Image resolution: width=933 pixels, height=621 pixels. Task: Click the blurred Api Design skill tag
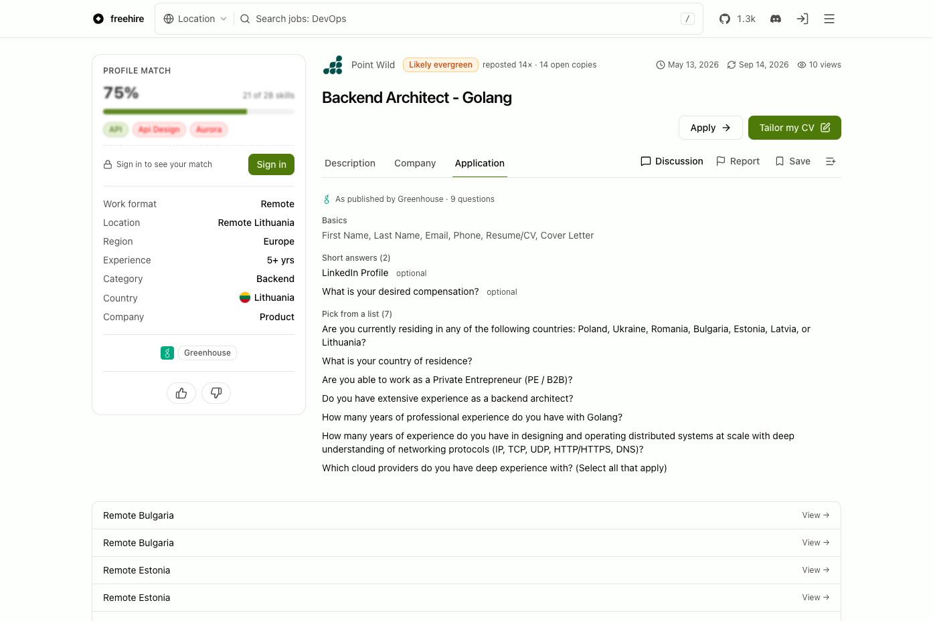[159, 130]
